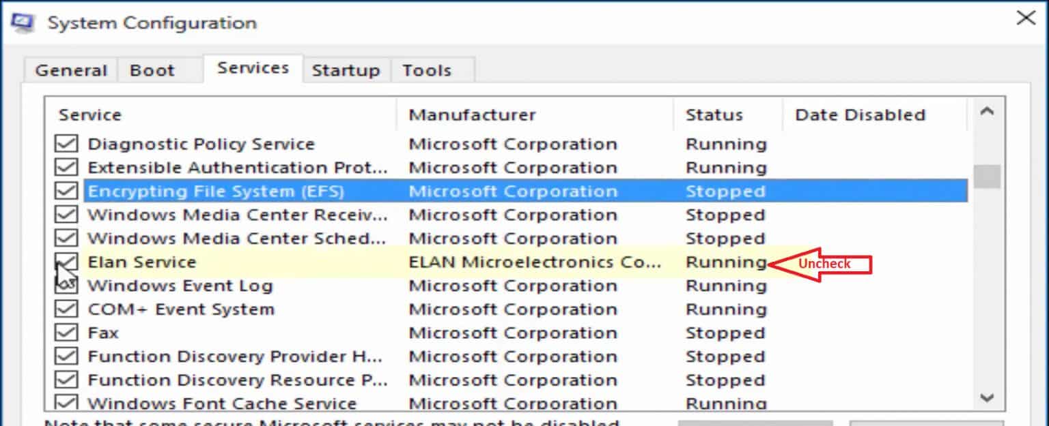Toggle the Function Discovery Provider Host checkbox

pyautogui.click(x=66, y=356)
